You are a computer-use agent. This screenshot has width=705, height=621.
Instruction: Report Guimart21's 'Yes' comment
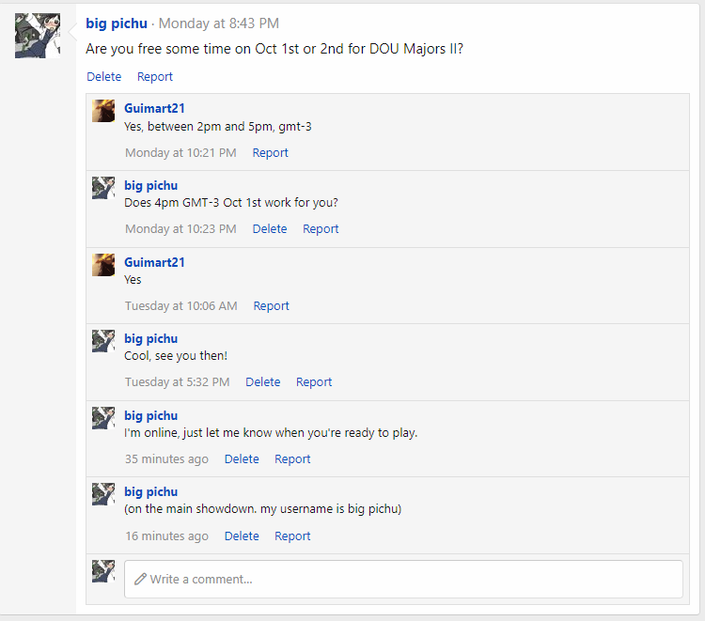point(271,306)
